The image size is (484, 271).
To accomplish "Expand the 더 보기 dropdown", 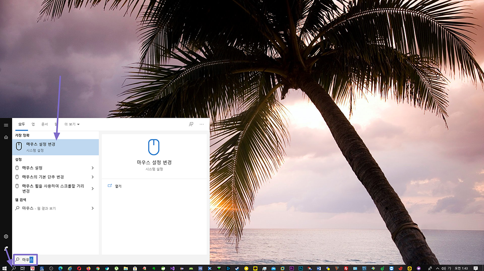I will (x=72, y=124).
